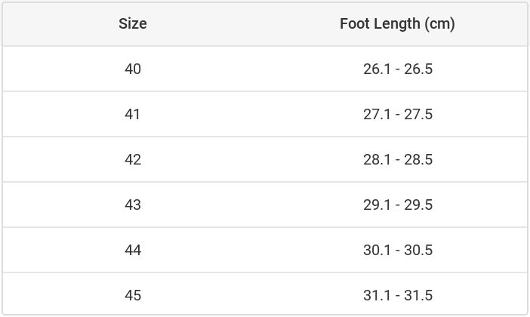Click the 27.1 - 27.5 foot length cell
Viewport: 530px width, 317px height.
click(x=397, y=114)
